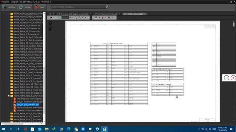Open the Mail app on the taskbar
Image resolution: width=236 pixels, height=132 pixels.
39,129
